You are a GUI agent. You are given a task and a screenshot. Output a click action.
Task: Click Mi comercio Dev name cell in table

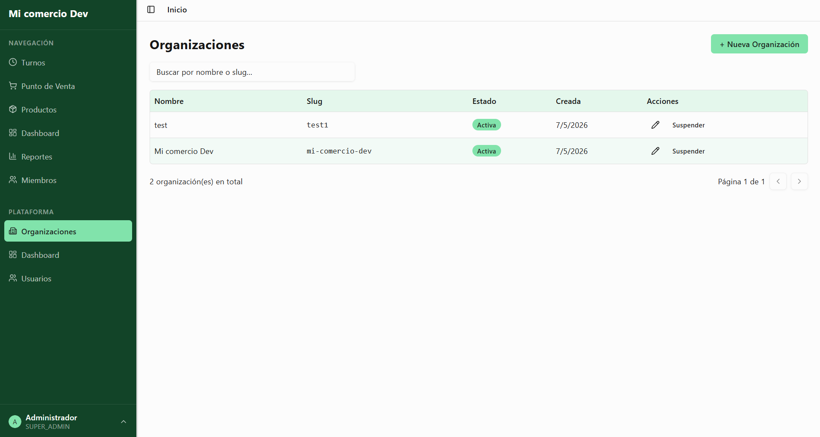point(184,151)
